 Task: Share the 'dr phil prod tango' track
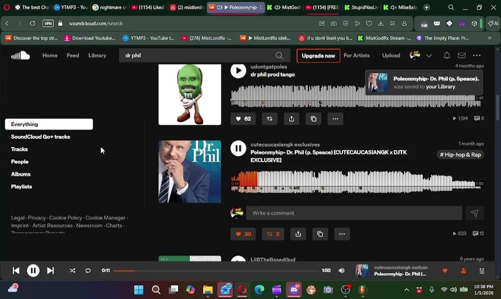292,119
